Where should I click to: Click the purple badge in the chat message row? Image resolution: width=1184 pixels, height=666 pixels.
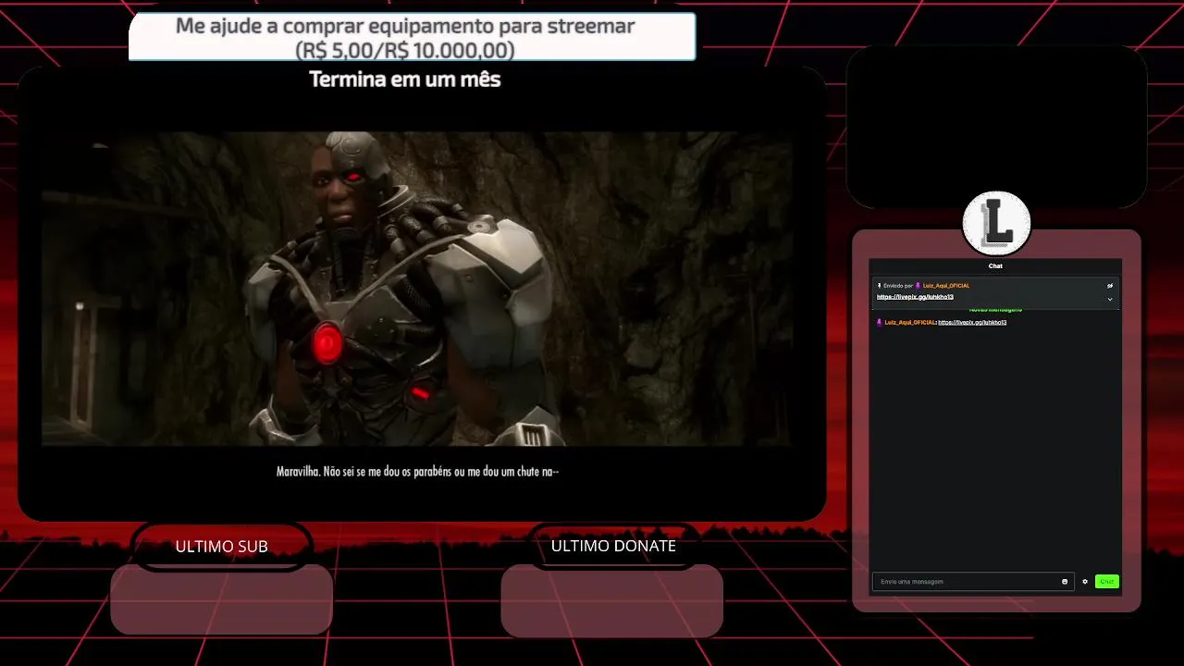pyautogui.click(x=880, y=322)
